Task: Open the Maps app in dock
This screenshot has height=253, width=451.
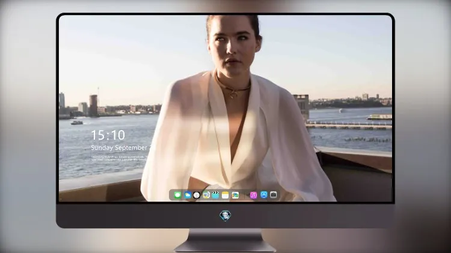Action: click(x=206, y=195)
